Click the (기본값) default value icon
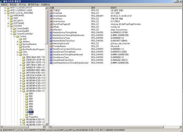This screenshot has width=183, height=132. (51, 10)
